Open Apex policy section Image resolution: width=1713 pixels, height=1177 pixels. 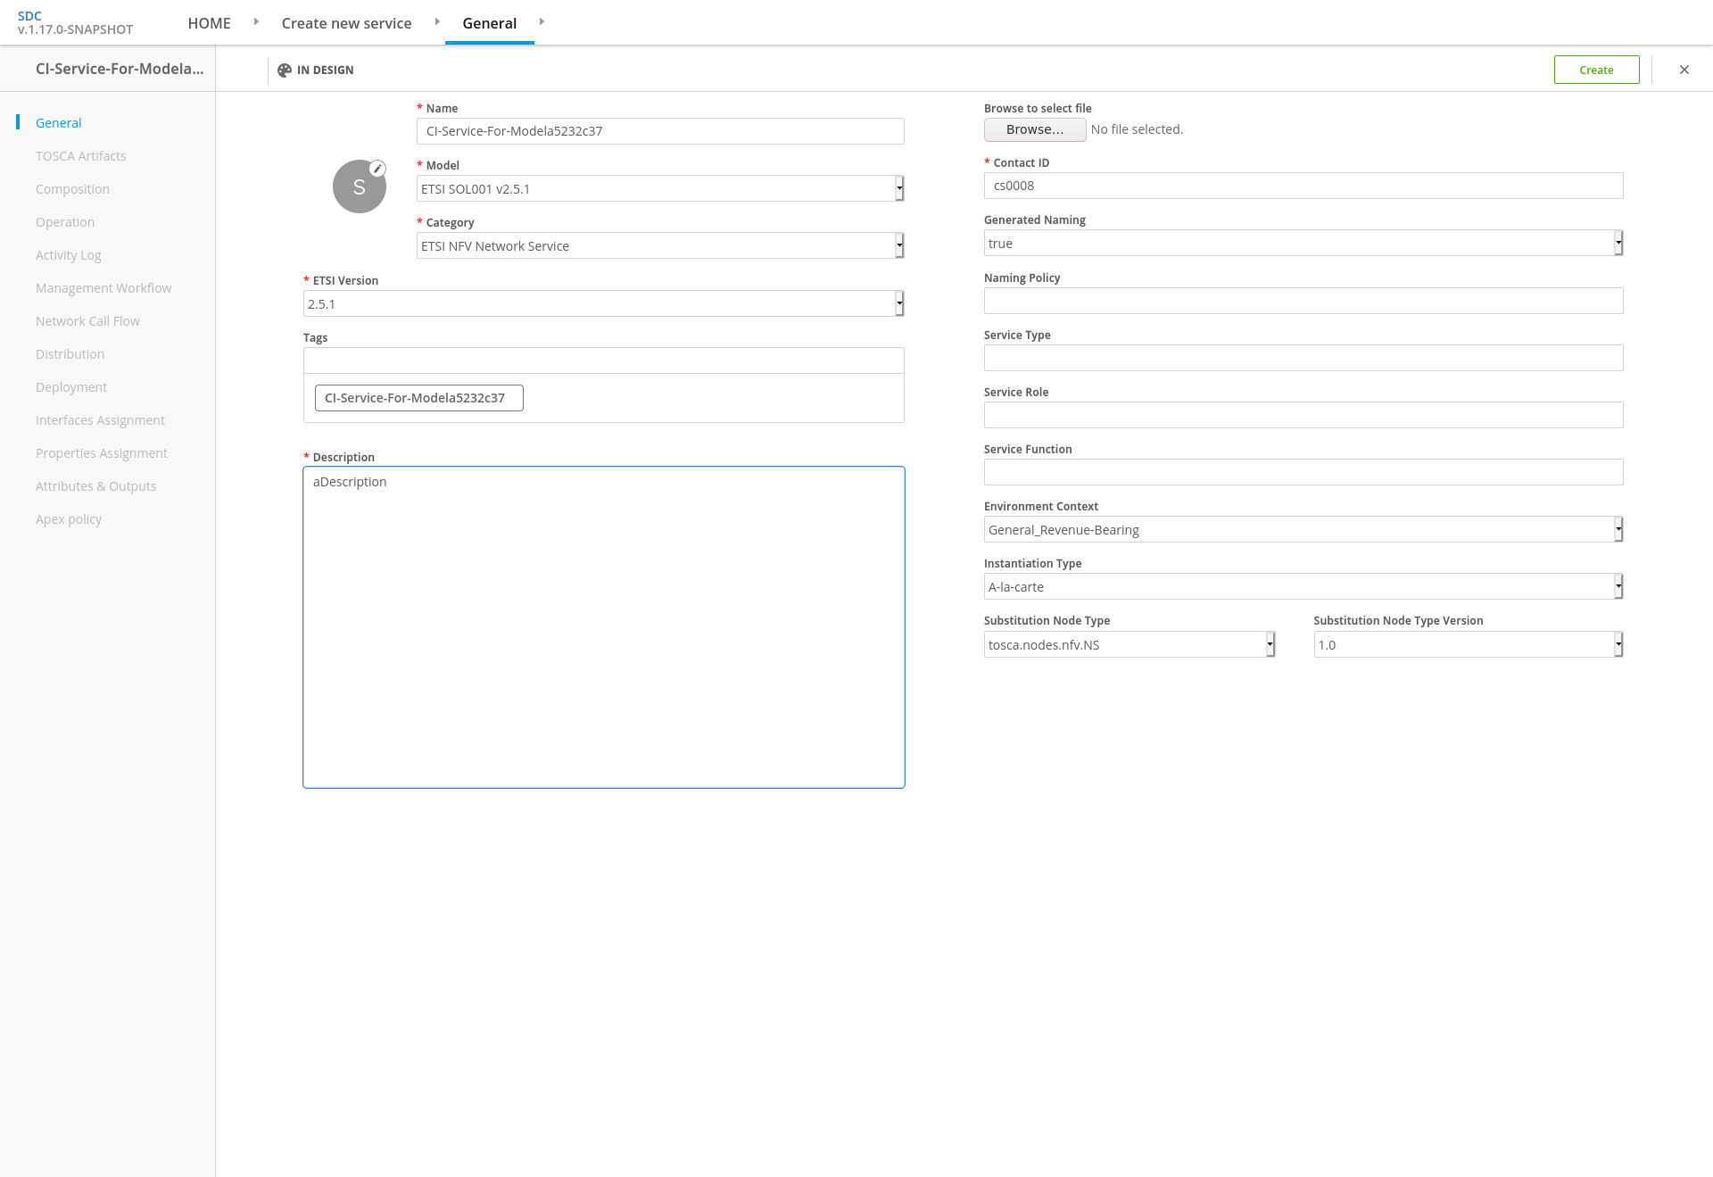69,519
